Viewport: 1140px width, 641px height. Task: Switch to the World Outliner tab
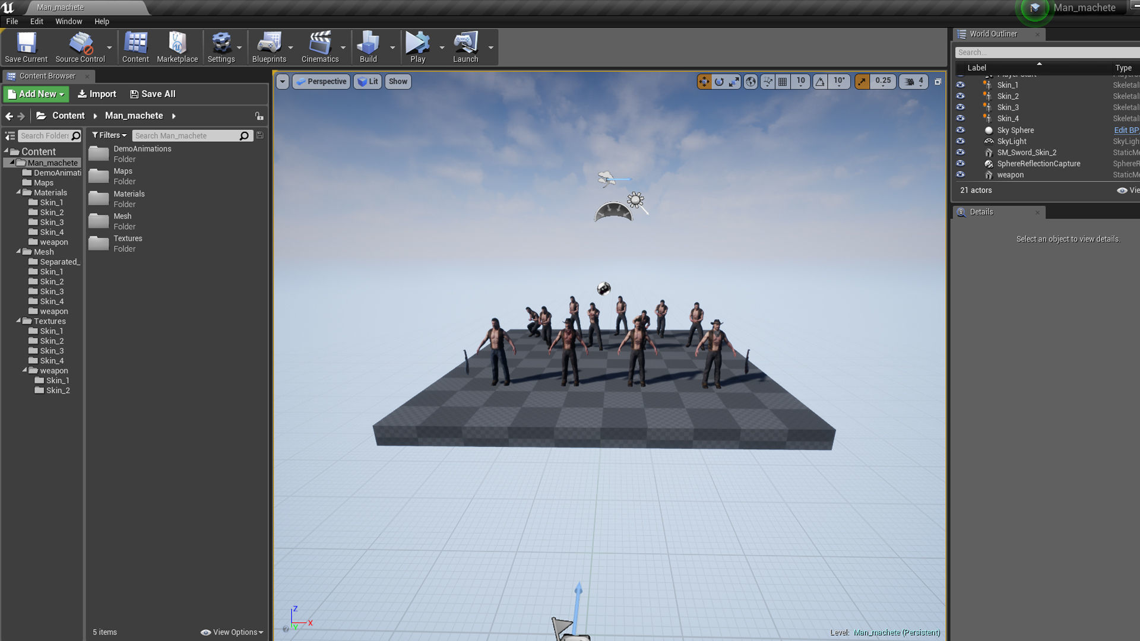click(993, 34)
